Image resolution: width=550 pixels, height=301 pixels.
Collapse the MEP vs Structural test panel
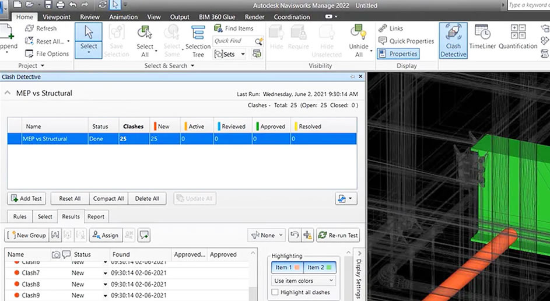(x=7, y=93)
